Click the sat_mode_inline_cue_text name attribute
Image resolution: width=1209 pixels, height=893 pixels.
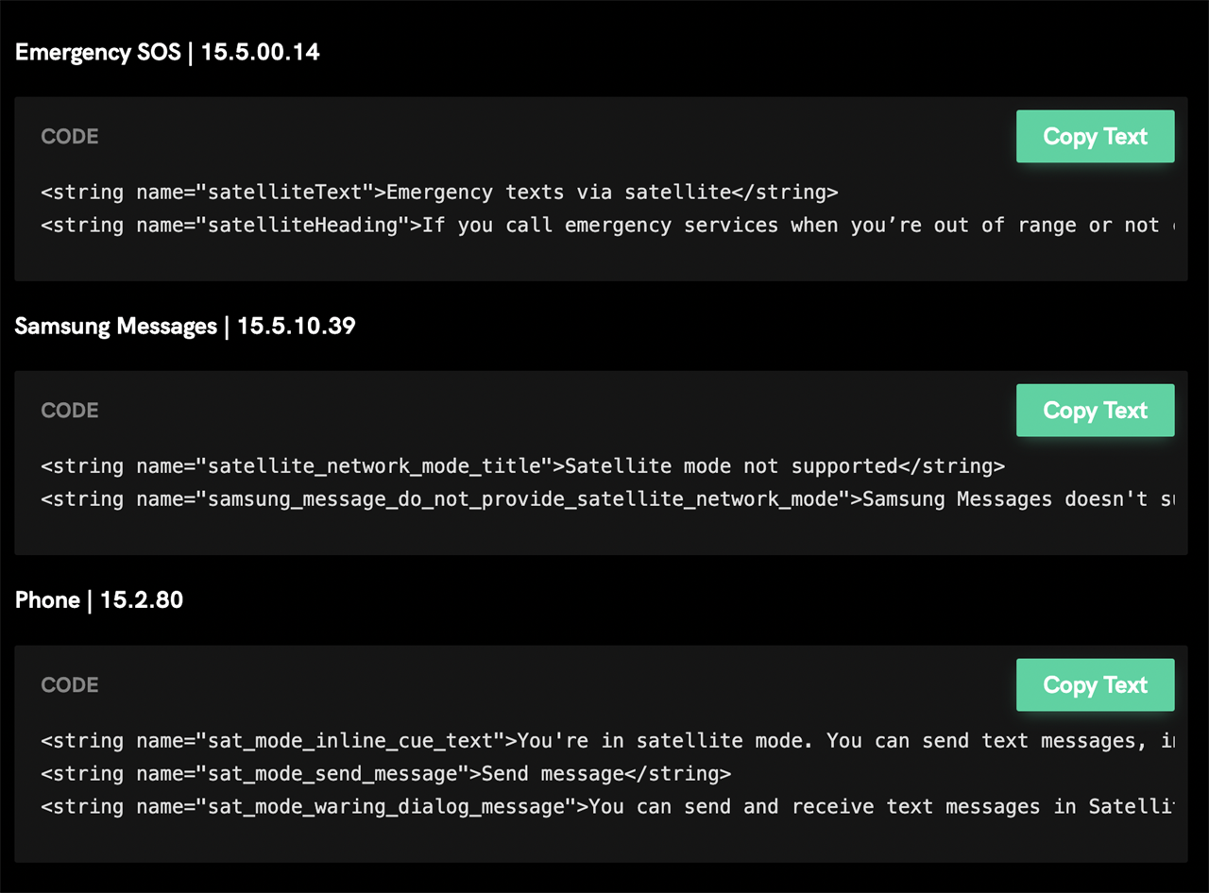[349, 741]
